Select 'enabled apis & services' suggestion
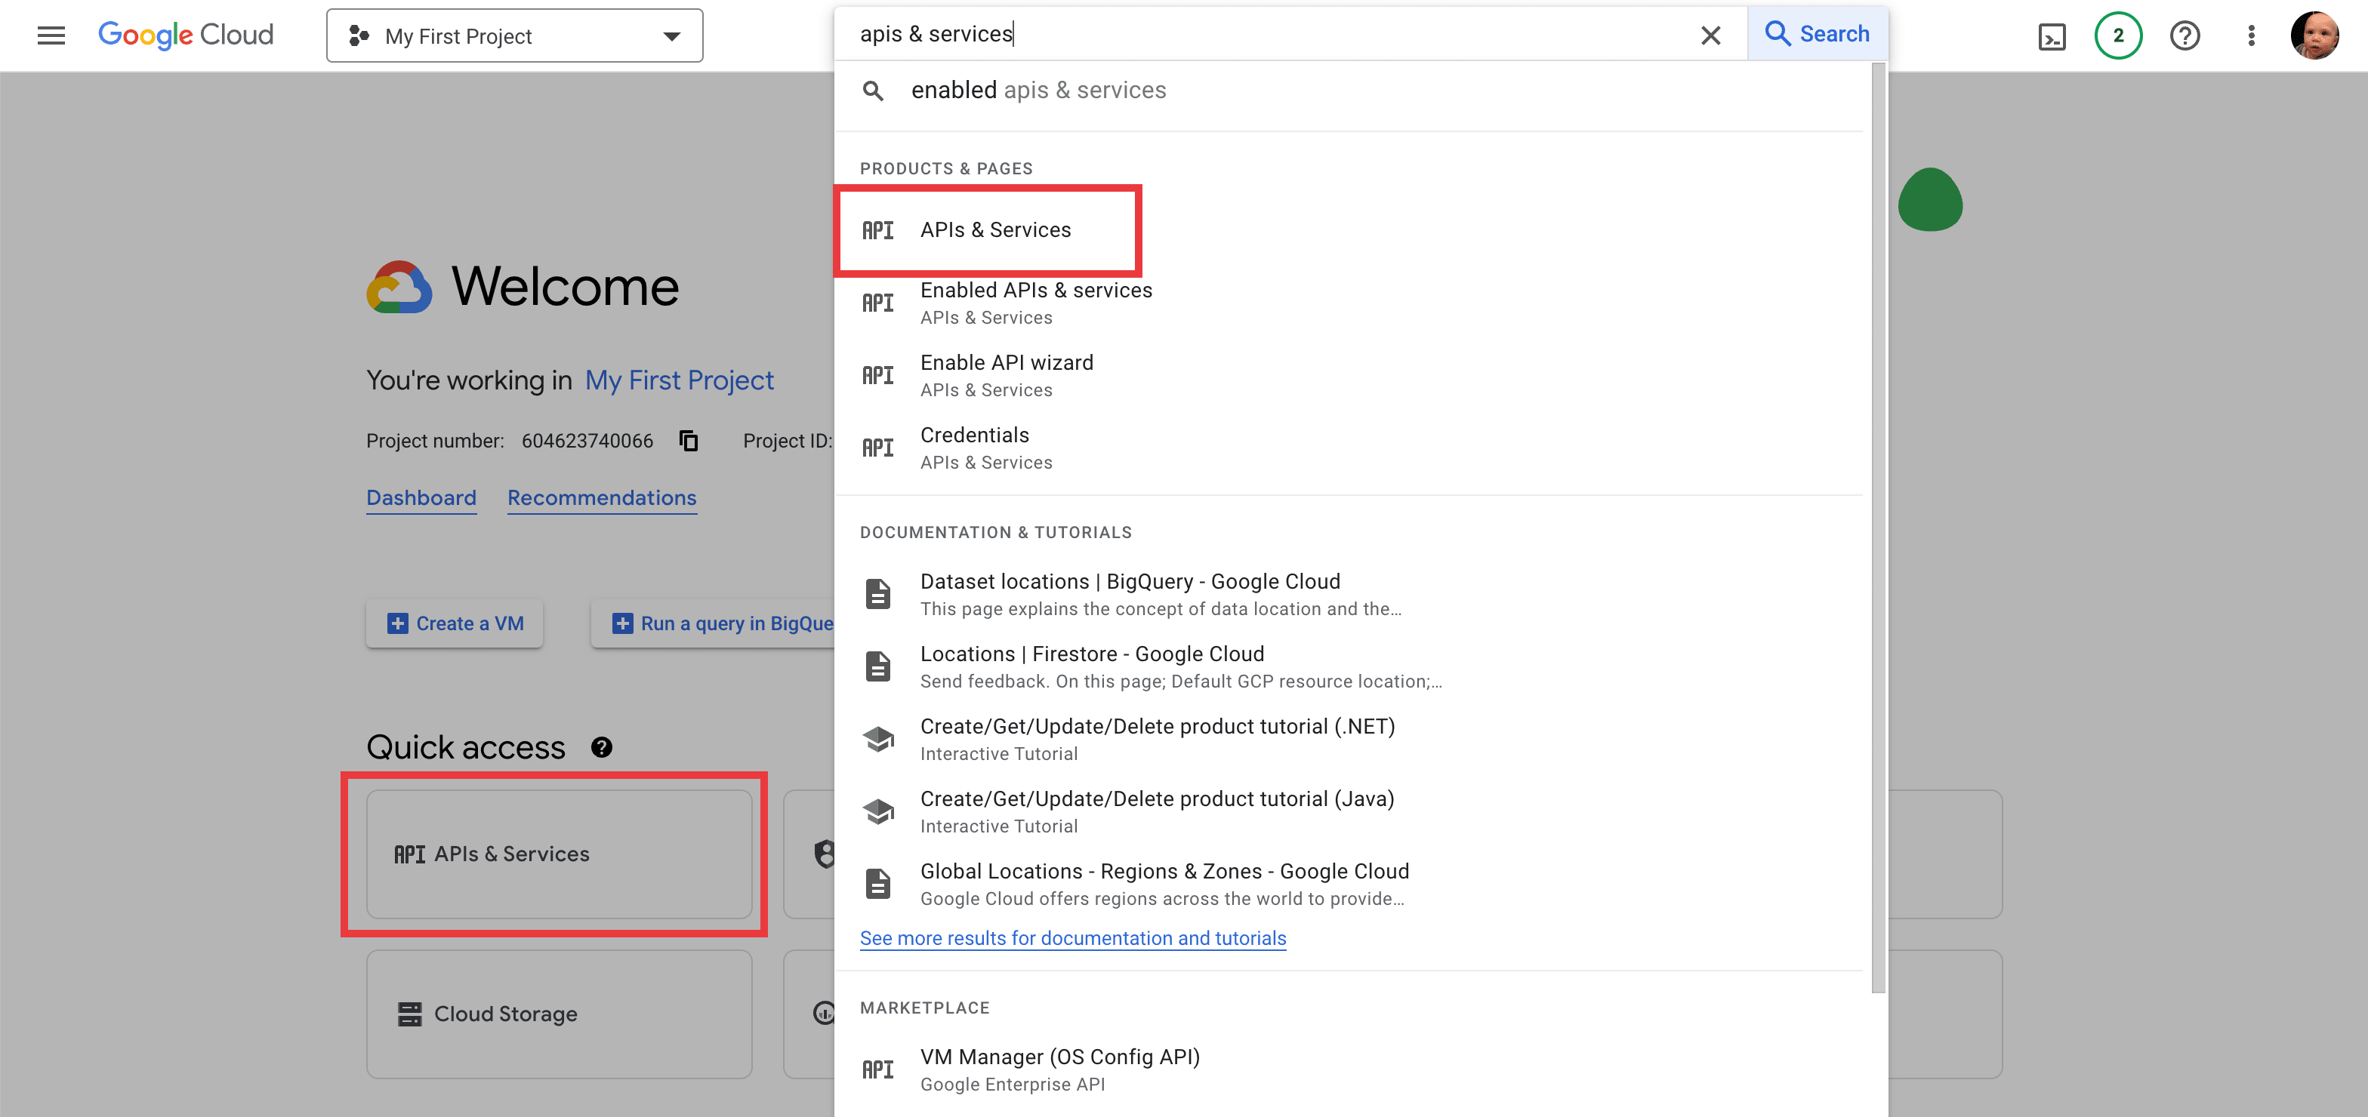This screenshot has height=1117, width=2368. click(1038, 90)
